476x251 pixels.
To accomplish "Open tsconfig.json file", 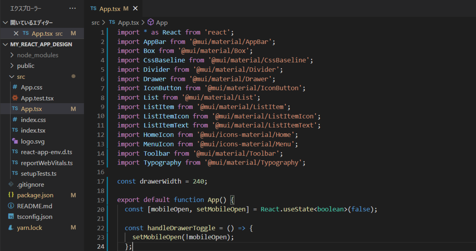I will coord(35,217).
